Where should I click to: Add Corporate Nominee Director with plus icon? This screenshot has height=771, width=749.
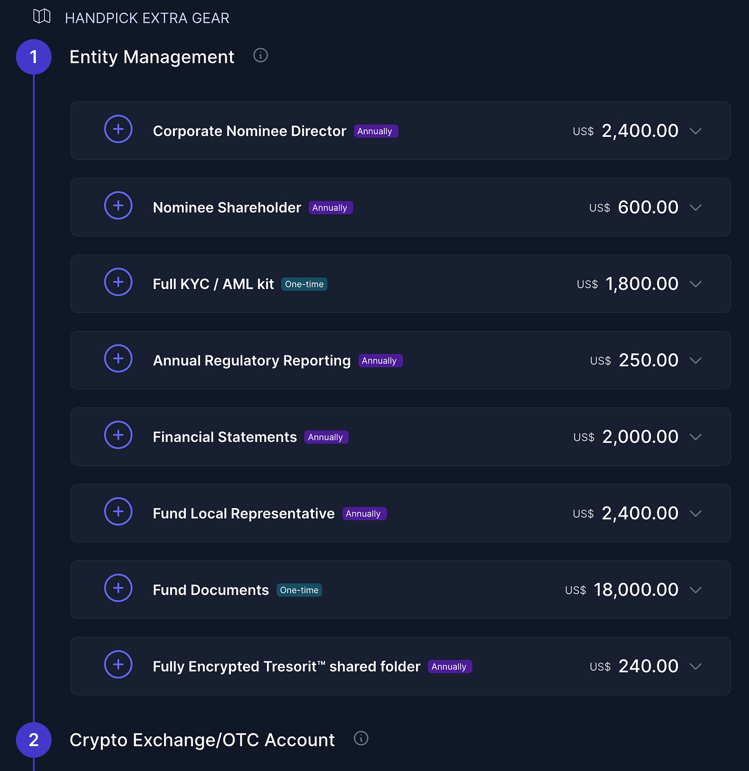pos(118,129)
